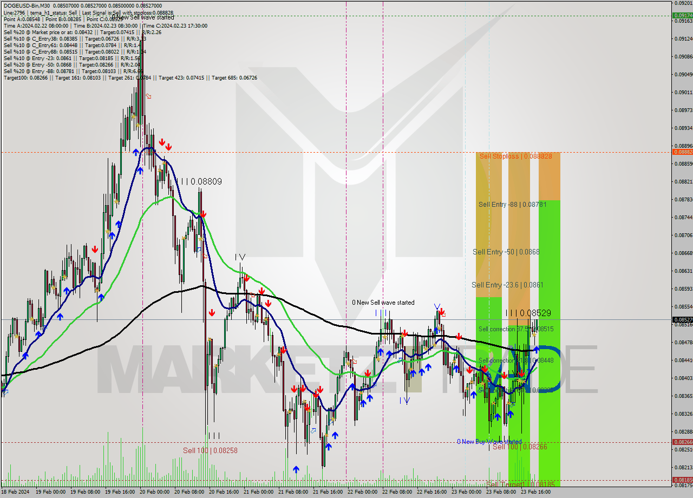Click the green 0.09172 price tag
693x498 pixels.
point(682,15)
